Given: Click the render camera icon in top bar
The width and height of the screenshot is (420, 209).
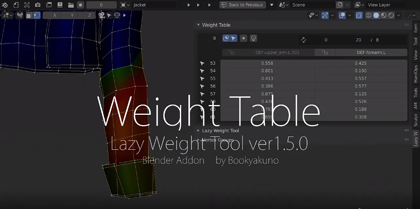Looking at the screenshot, I should [38, 5].
